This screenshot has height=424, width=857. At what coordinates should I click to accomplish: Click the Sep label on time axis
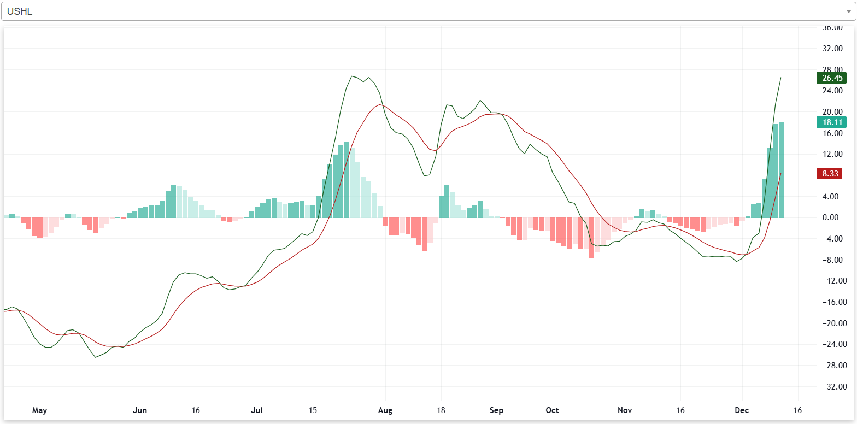(497, 410)
